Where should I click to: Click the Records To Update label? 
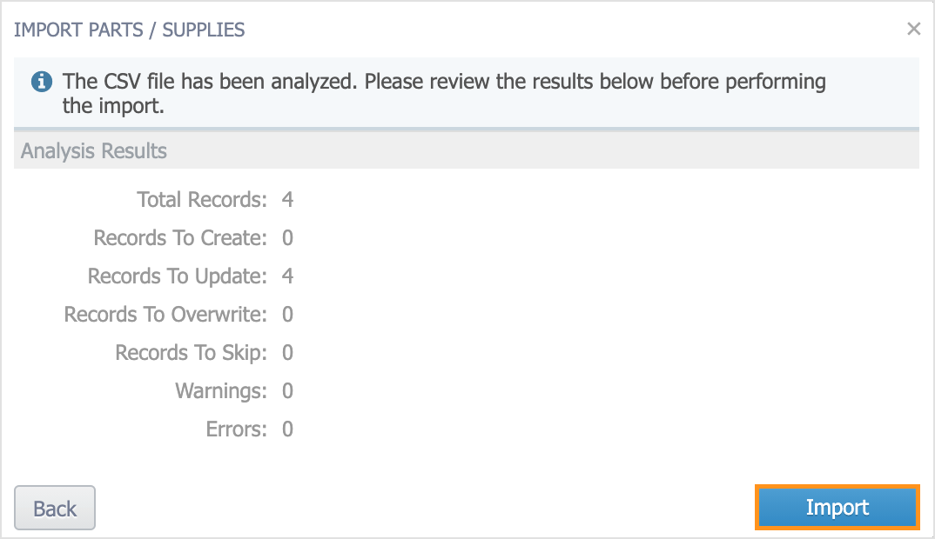click(x=178, y=276)
